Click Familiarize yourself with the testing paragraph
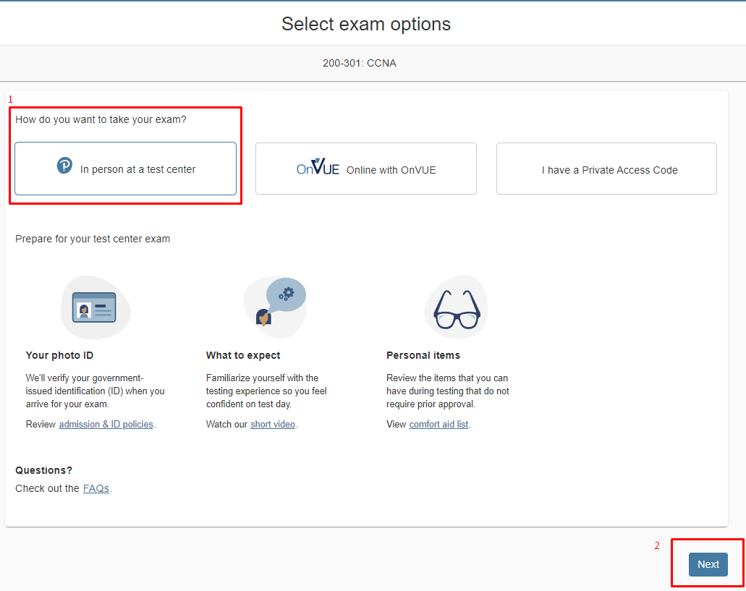 point(266,391)
